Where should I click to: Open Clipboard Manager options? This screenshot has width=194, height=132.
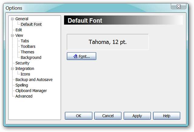(x=31, y=91)
